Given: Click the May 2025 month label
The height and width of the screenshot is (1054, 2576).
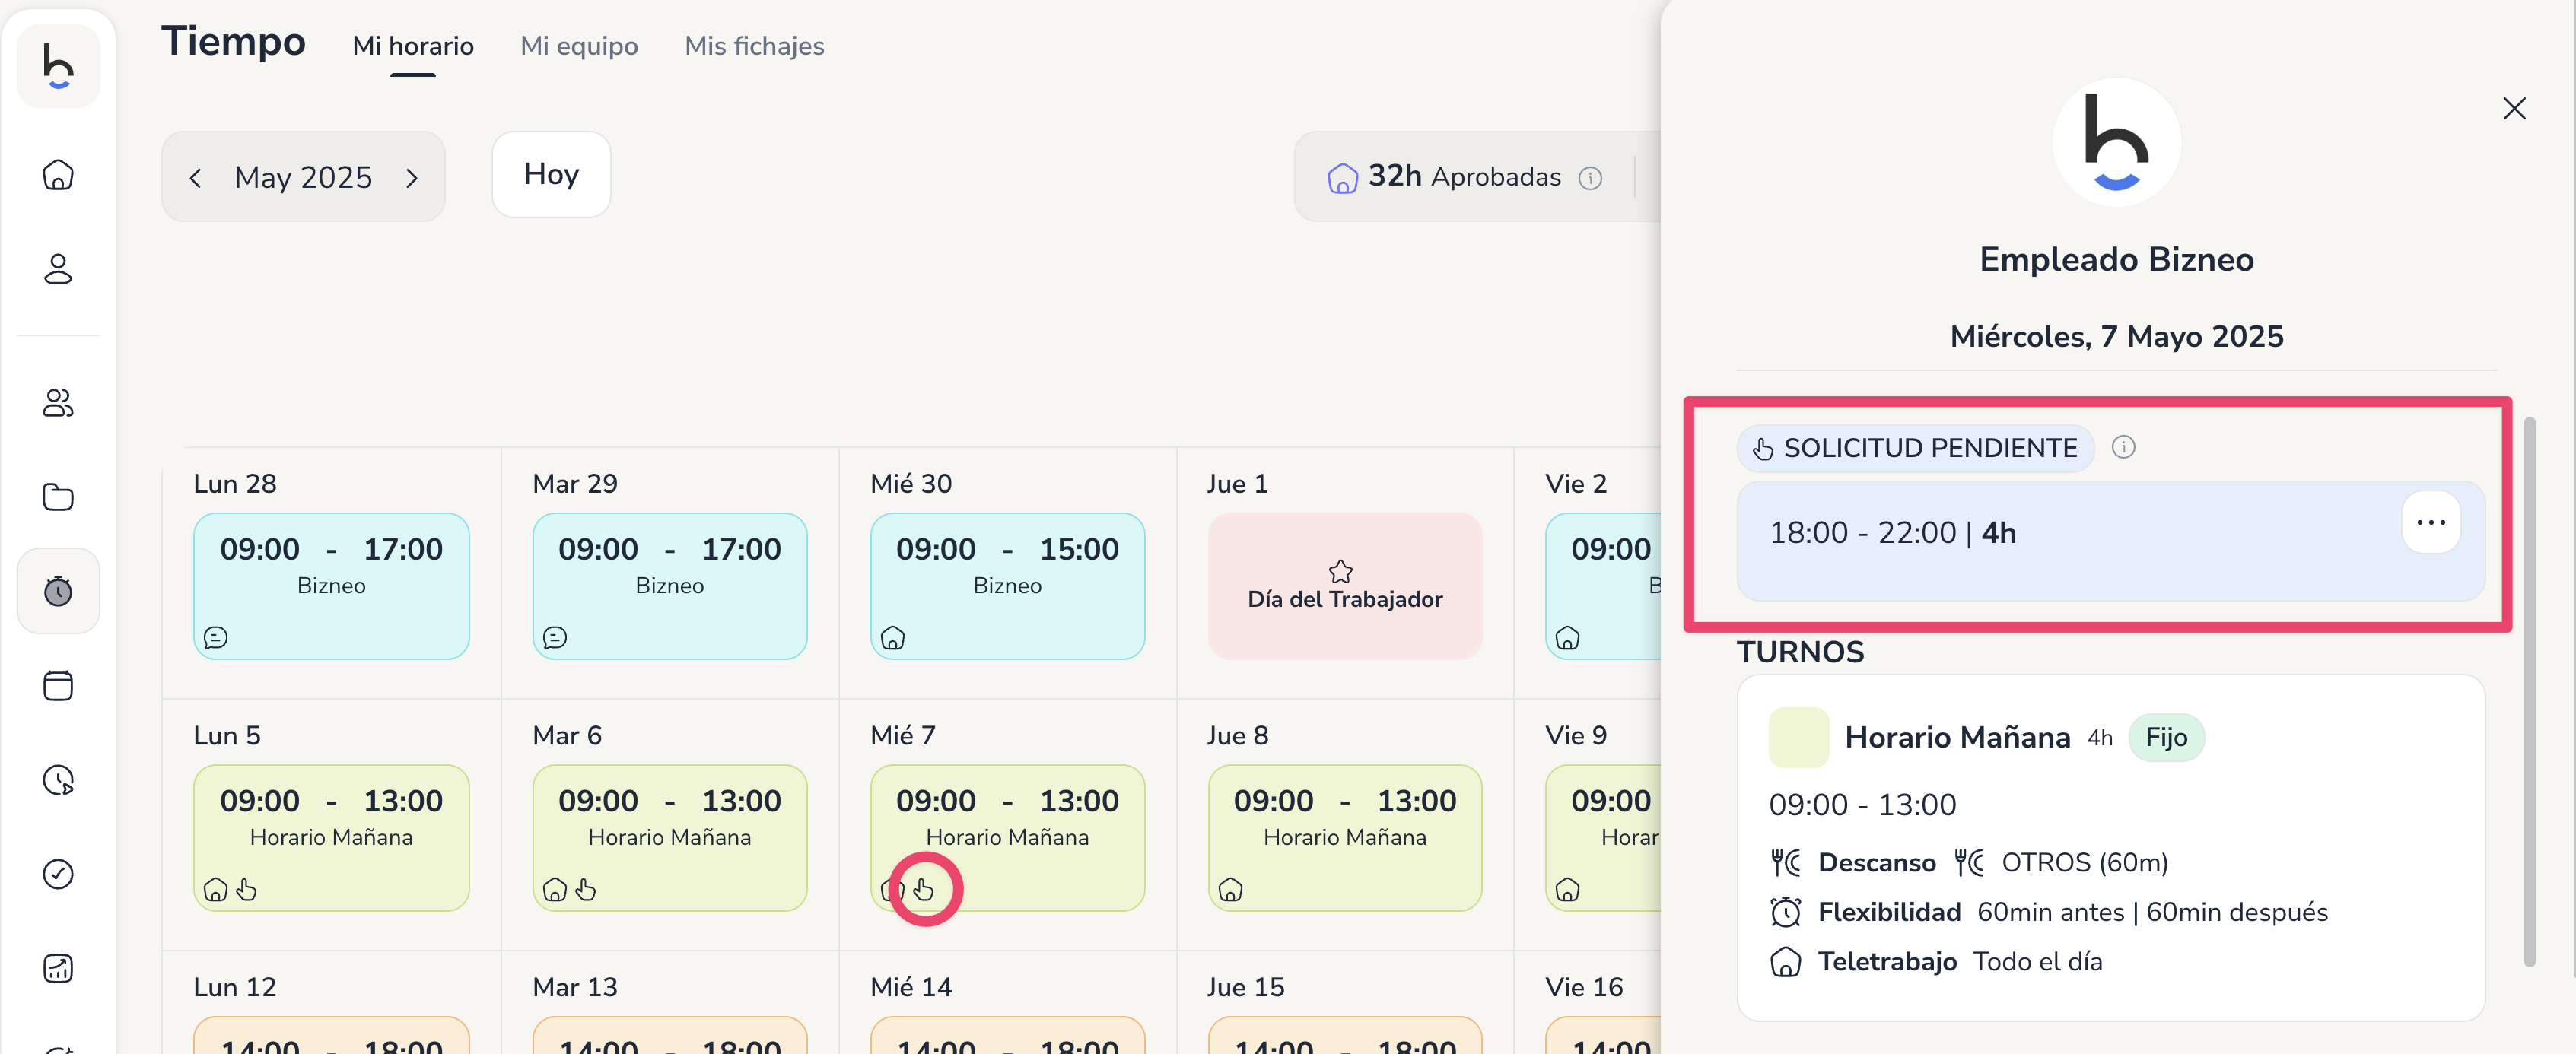Looking at the screenshot, I should click(303, 178).
